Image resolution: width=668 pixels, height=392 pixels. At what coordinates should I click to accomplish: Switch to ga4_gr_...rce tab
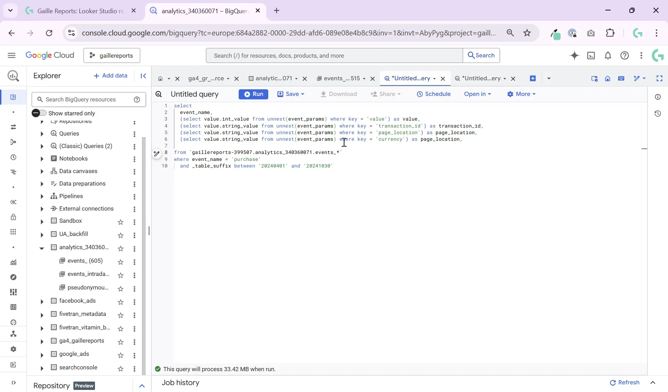[x=206, y=79]
